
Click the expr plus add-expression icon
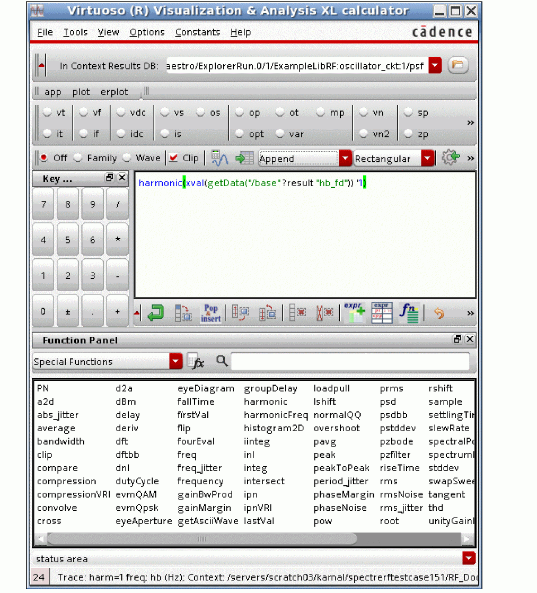354,313
